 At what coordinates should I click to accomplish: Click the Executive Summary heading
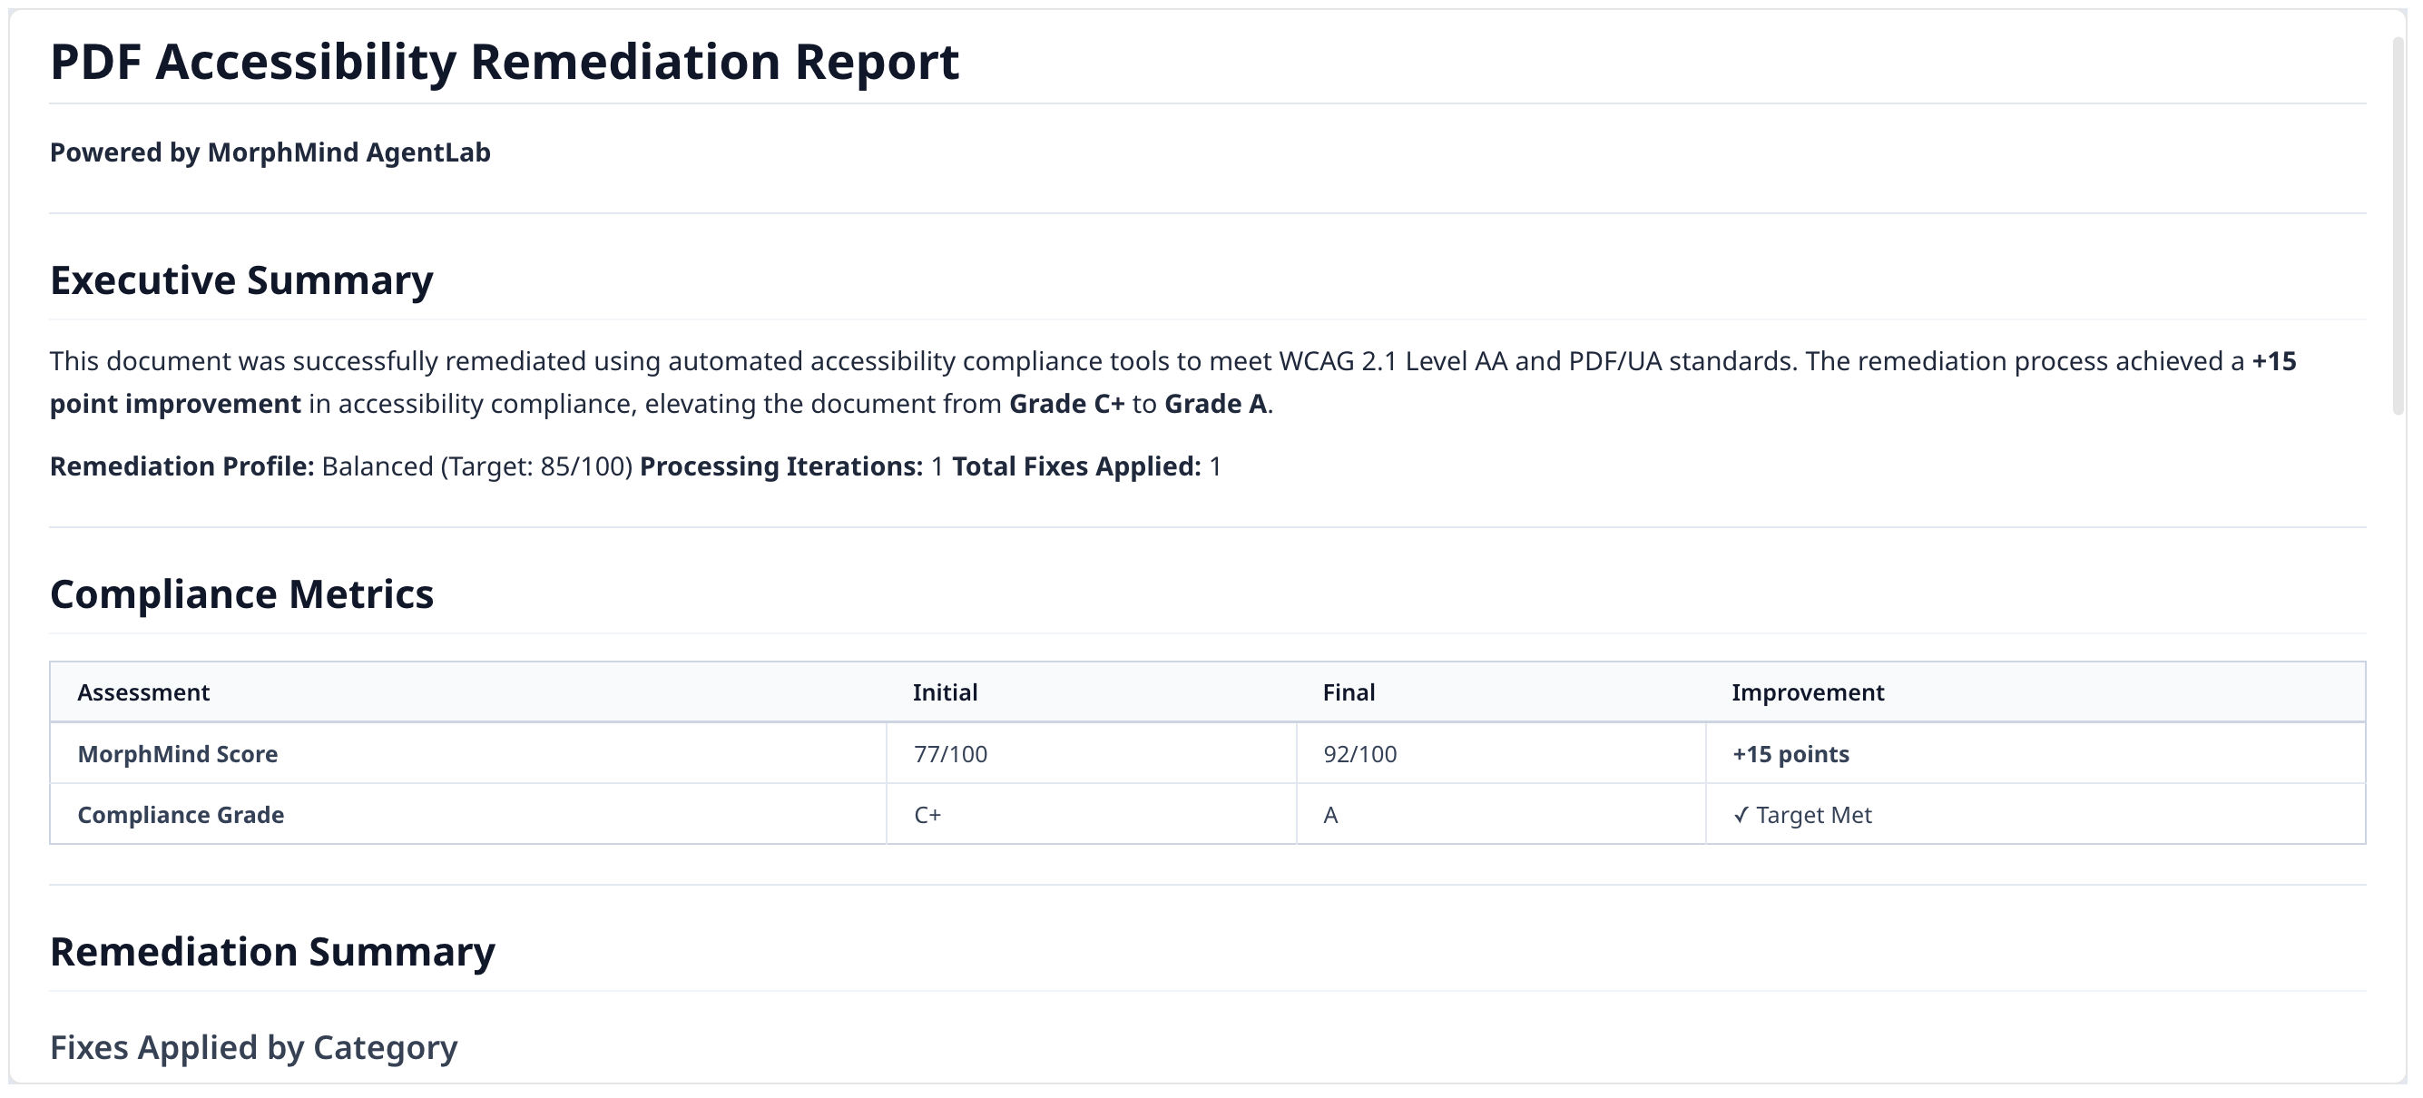pos(241,280)
